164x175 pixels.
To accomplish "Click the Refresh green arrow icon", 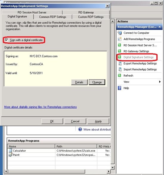I will pyautogui.click(x=119, y=75).
